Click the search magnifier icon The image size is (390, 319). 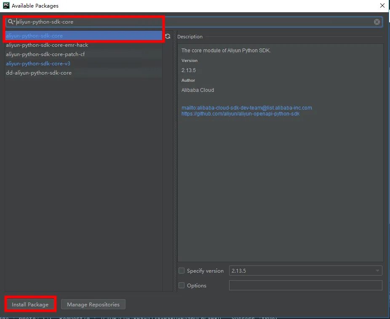click(11, 21)
